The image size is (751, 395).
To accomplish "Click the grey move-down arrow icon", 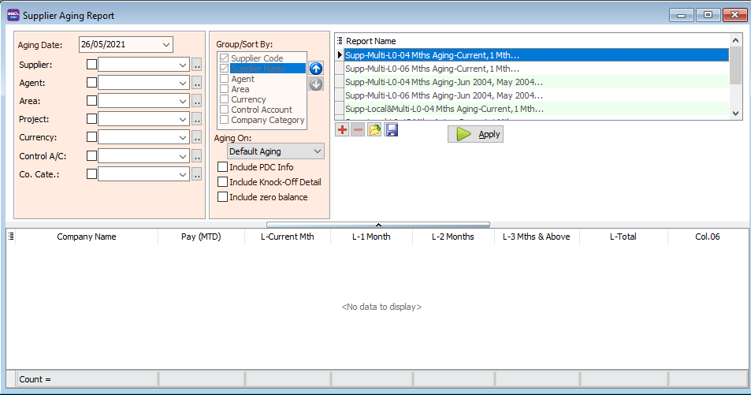I will click(316, 84).
